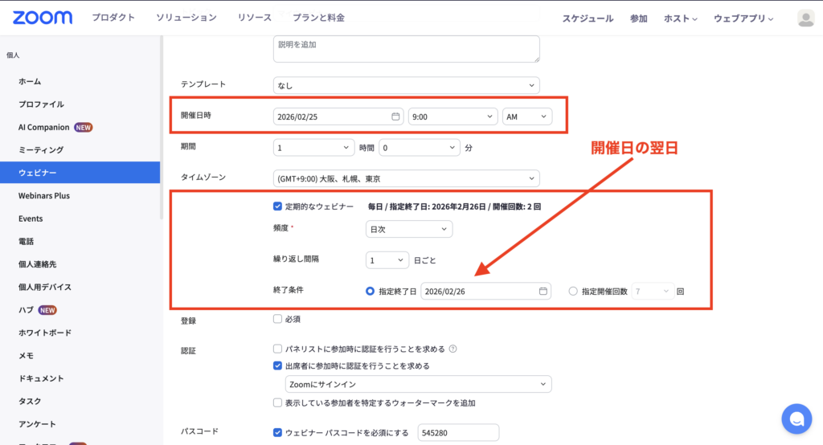Open the タイムゾーン dropdown

coord(406,178)
